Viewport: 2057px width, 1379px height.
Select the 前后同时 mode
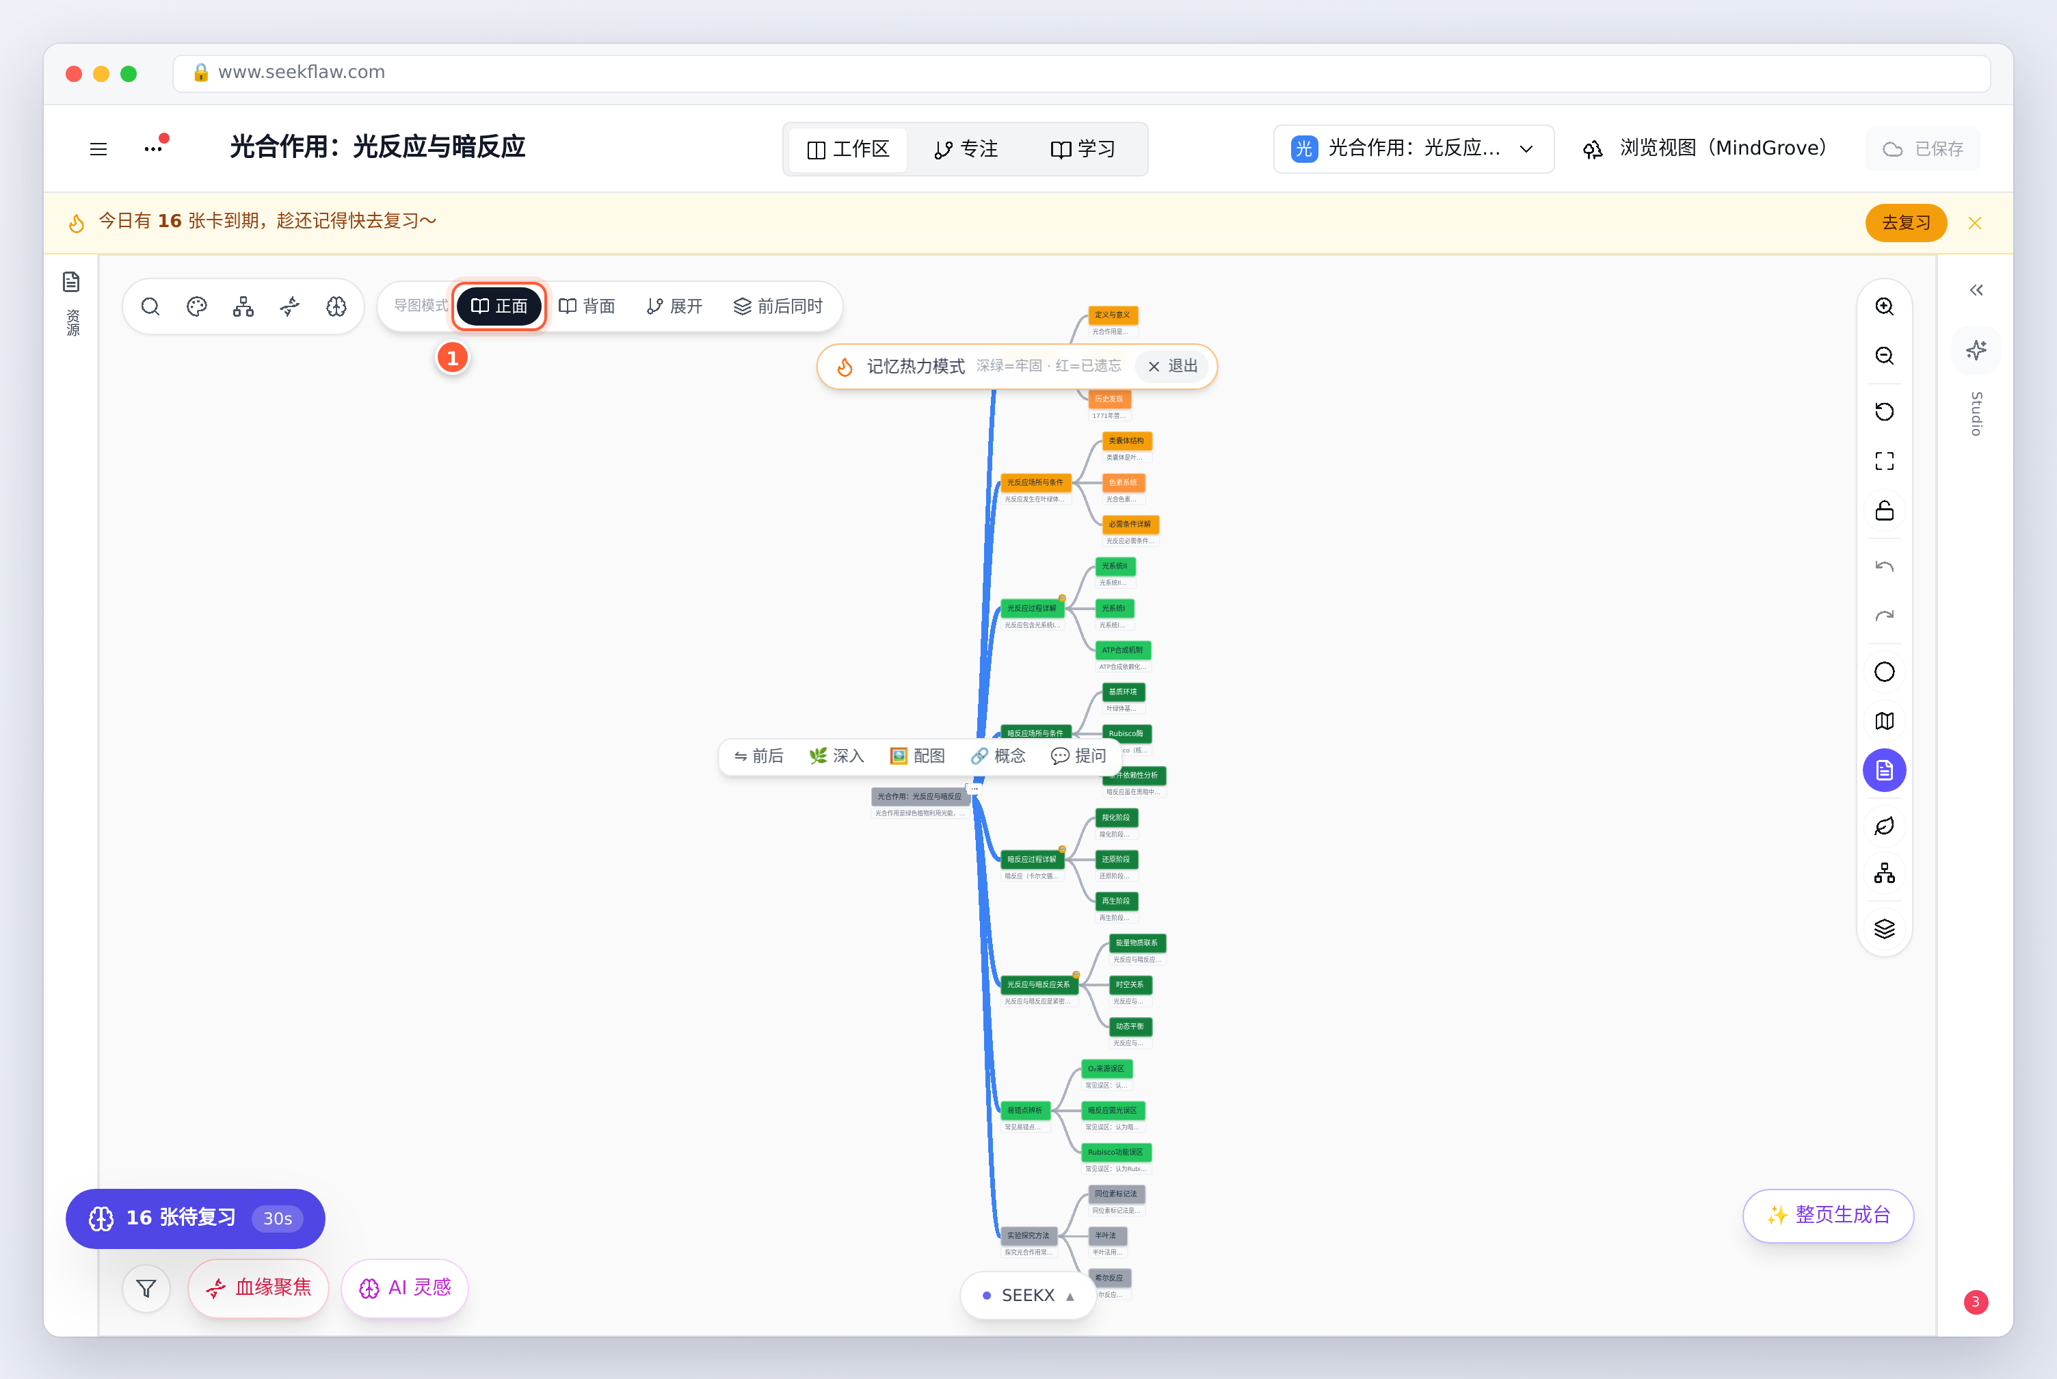[778, 306]
